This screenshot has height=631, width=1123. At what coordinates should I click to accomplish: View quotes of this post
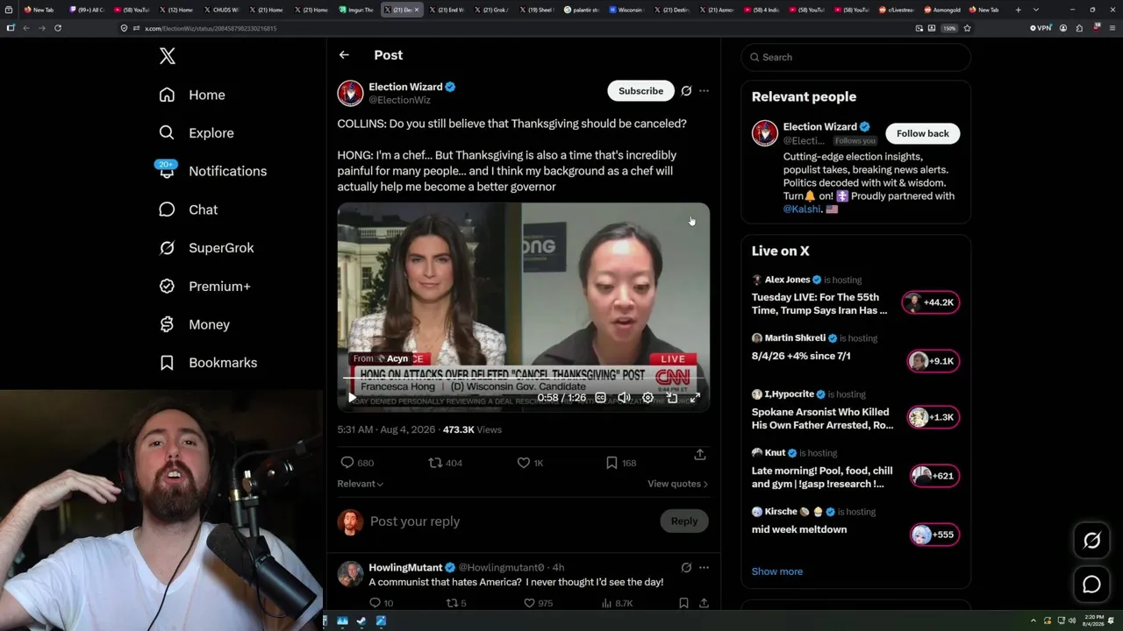(677, 484)
